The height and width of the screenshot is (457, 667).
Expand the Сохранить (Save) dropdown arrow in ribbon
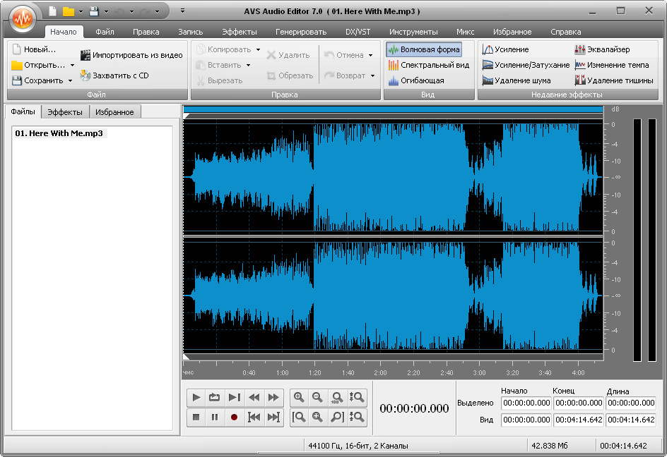pyautogui.click(x=70, y=80)
